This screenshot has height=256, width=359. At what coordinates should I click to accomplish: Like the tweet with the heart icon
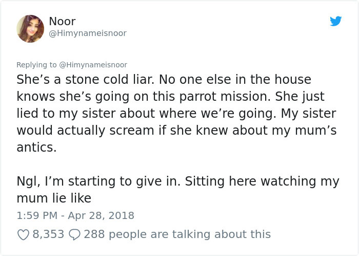coord(23,234)
